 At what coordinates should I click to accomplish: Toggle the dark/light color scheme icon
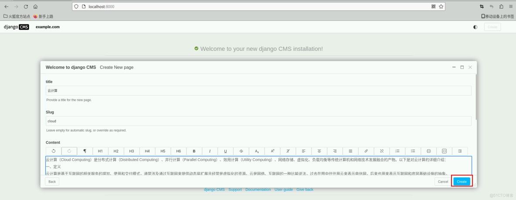click(x=475, y=27)
